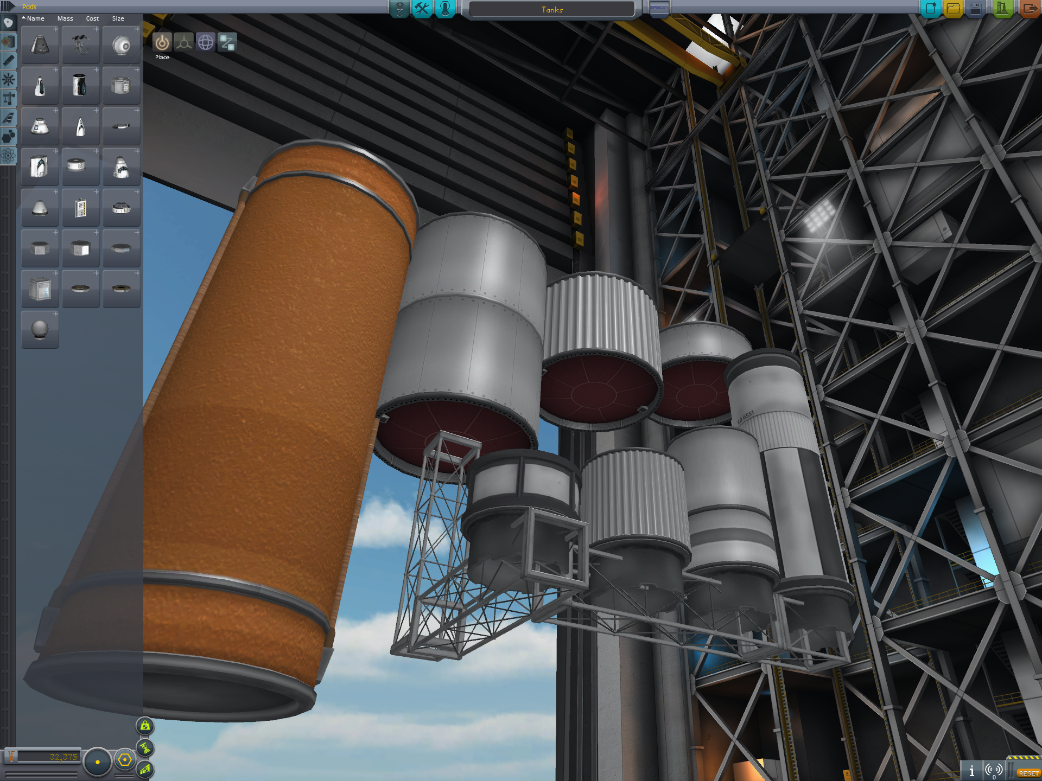Pick the dark guidance ring, seventh row right
Screen dimensions: 1042x781
point(122,289)
